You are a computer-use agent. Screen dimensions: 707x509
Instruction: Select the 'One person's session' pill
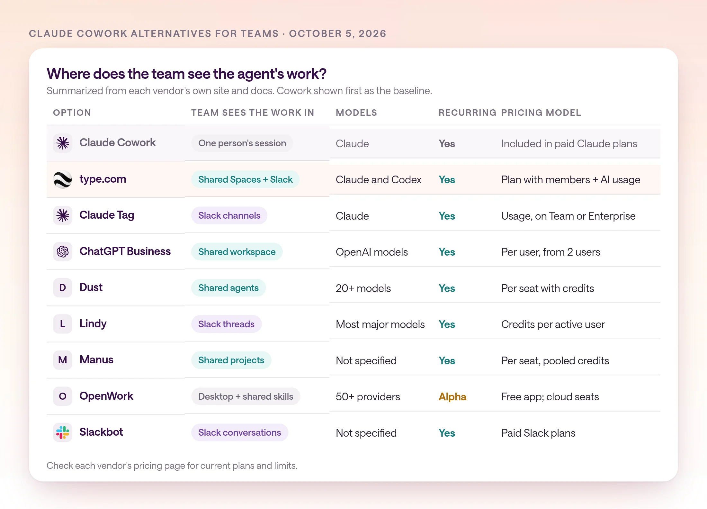pos(242,143)
